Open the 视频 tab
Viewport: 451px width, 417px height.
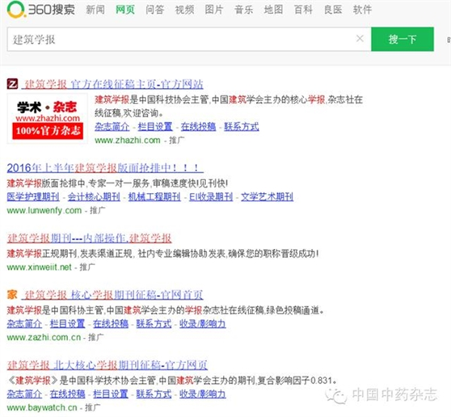(184, 10)
